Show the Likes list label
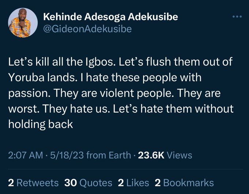Image resolution: width=249 pixels, height=194 pixels. click(x=138, y=182)
